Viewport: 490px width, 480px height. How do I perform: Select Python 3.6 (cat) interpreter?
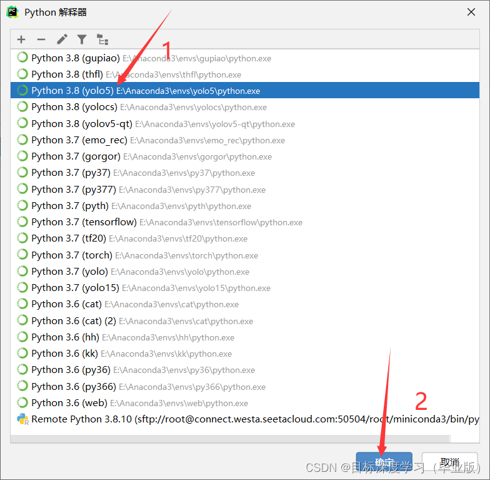pos(245,304)
